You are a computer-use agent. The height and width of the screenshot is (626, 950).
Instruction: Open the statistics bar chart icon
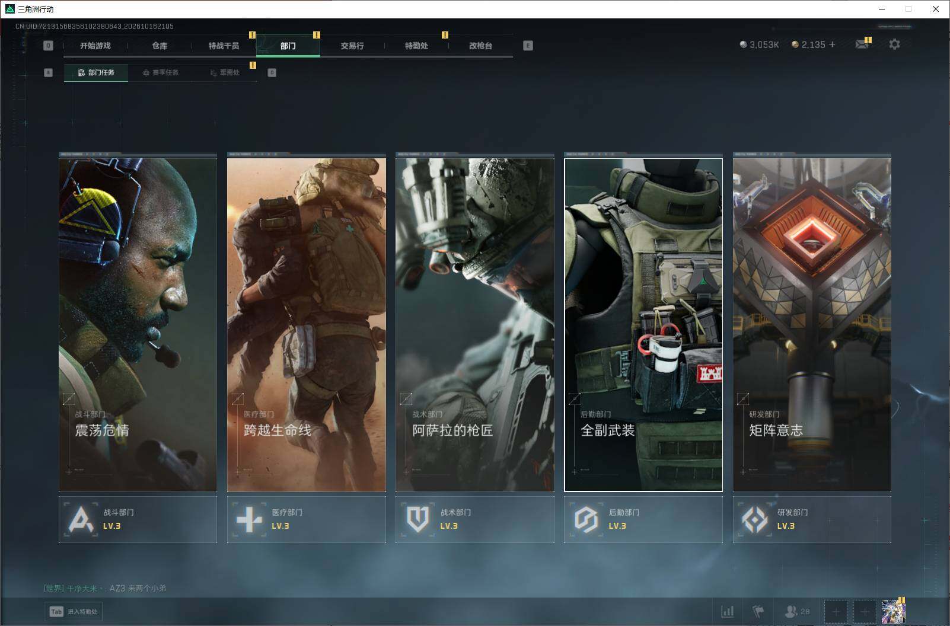coord(727,611)
